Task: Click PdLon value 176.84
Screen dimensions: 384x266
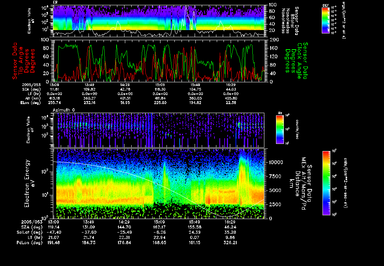Action: tap(124, 243)
